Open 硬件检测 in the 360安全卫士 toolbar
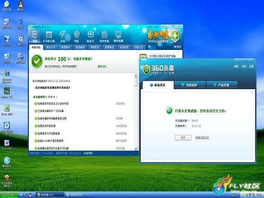The image size is (264, 198). 118,36
